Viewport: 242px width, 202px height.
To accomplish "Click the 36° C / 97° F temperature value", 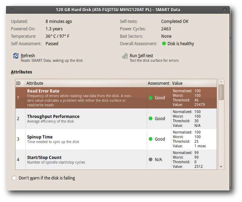I will pos(57,36).
